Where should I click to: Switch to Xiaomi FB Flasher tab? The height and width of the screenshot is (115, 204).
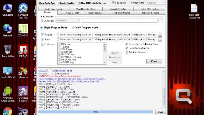pyautogui.click(x=118, y=9)
